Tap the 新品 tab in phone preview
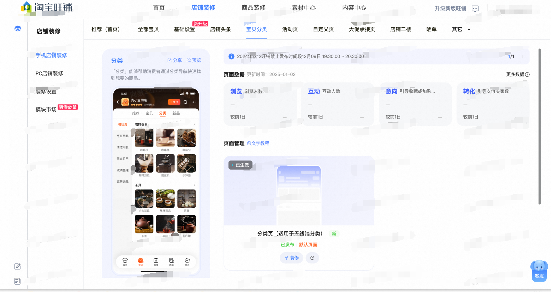This screenshot has height=292, width=551. click(x=176, y=113)
